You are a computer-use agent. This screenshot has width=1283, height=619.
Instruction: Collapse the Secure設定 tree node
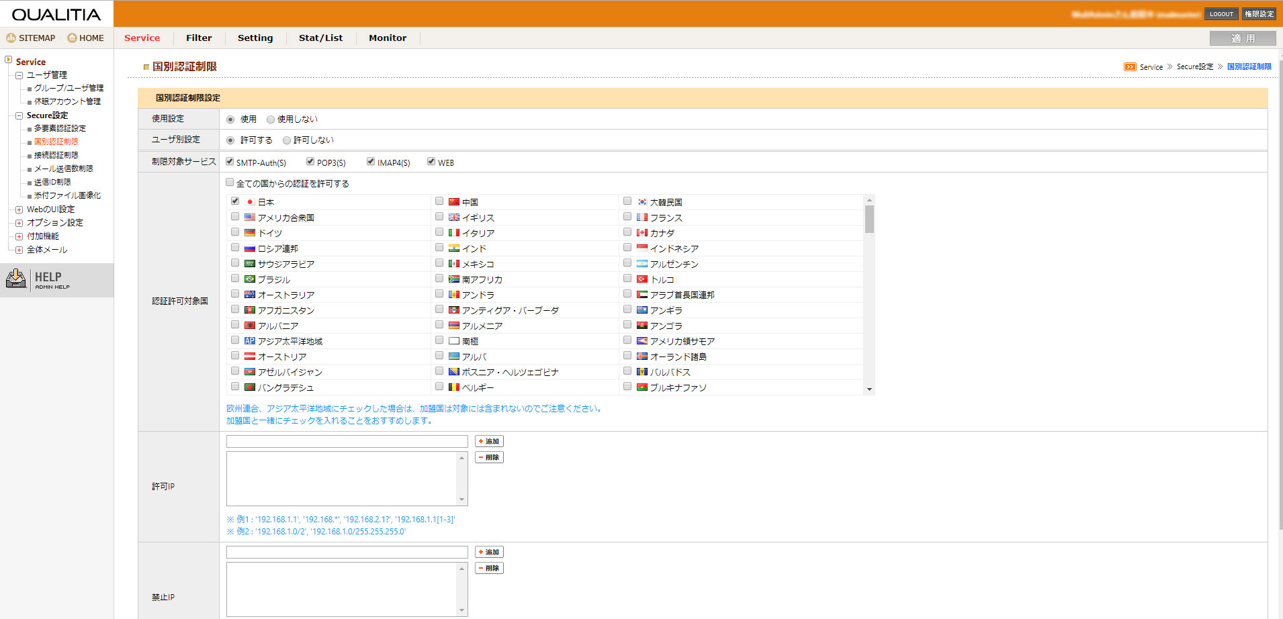[x=19, y=115]
